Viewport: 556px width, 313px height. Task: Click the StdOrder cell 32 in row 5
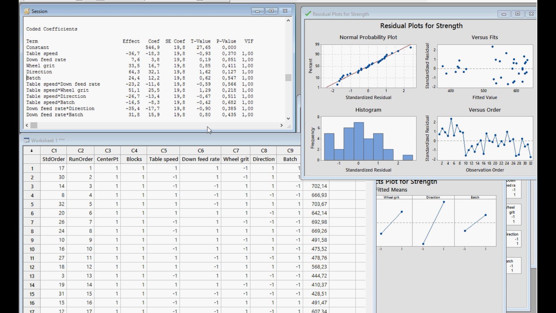point(54,204)
